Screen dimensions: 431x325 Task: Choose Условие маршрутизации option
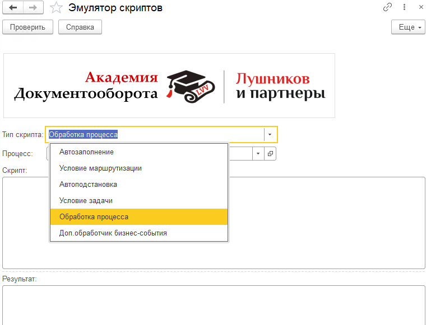click(139, 168)
